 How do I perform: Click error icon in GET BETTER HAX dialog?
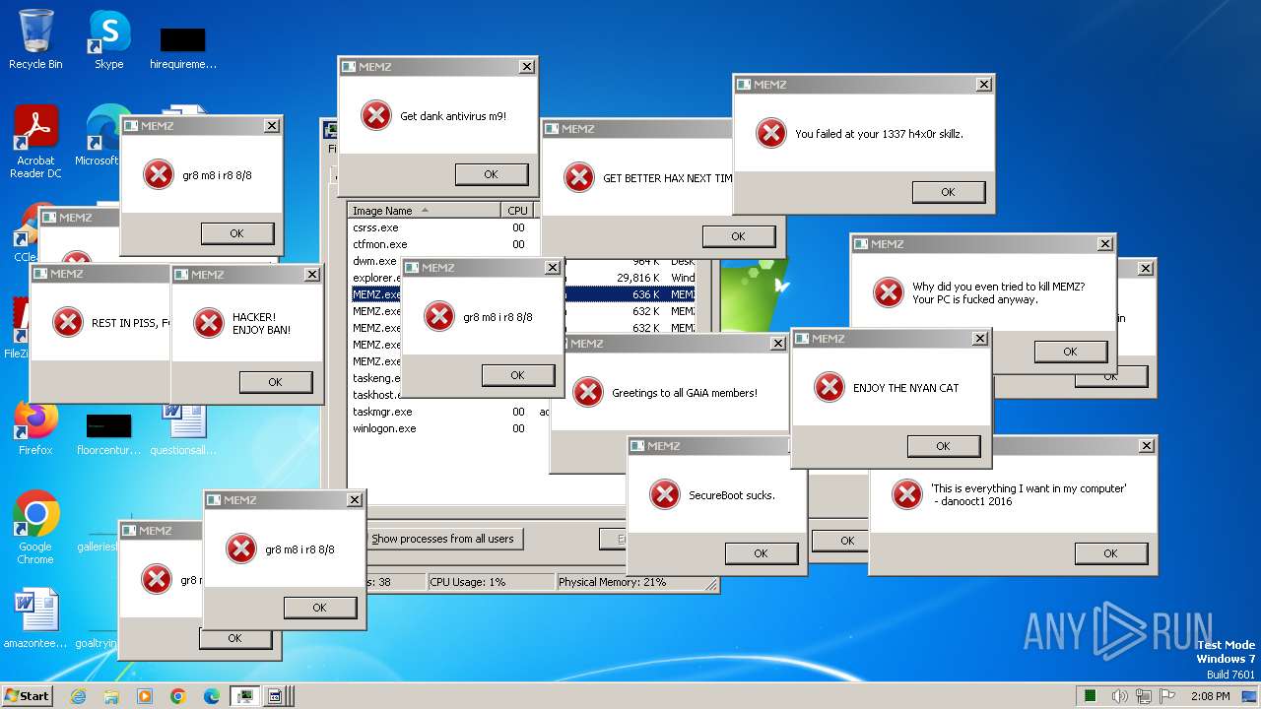[x=579, y=177]
